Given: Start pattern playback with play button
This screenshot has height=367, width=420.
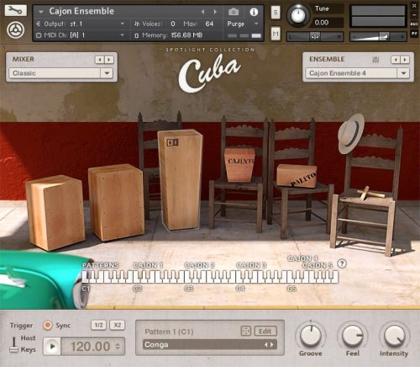Looking at the screenshot, I should (x=52, y=347).
